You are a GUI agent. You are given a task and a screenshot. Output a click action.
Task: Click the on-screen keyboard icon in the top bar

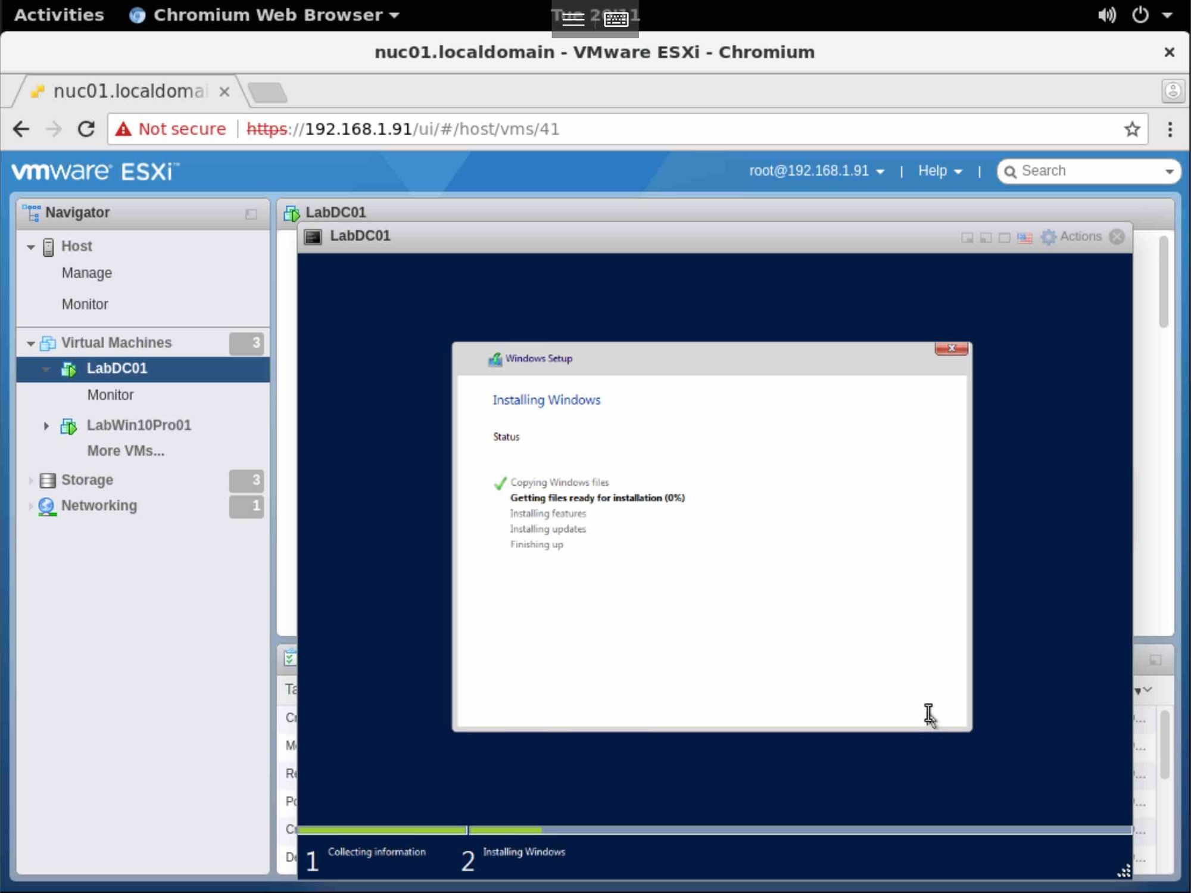(x=616, y=20)
